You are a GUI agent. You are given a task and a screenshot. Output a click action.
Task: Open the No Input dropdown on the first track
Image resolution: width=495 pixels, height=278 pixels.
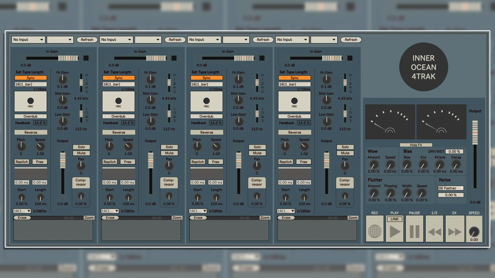click(x=28, y=40)
